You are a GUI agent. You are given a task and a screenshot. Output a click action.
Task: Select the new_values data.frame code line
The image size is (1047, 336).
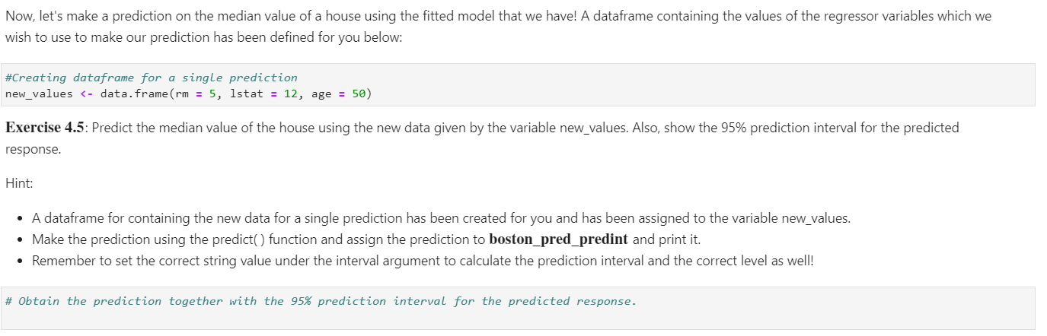pyautogui.click(x=188, y=94)
